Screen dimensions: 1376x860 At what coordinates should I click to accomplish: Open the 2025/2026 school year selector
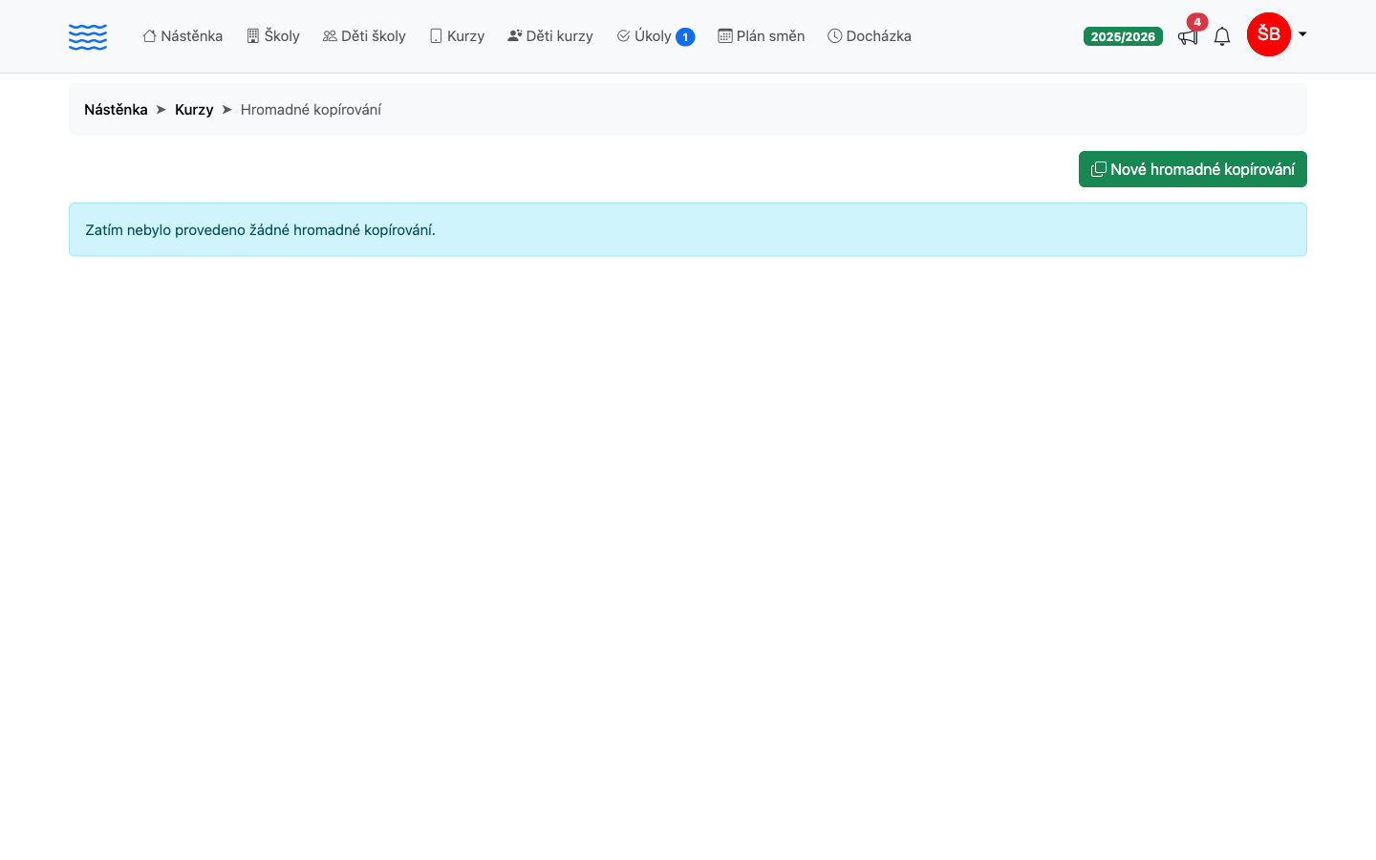click(x=1123, y=36)
